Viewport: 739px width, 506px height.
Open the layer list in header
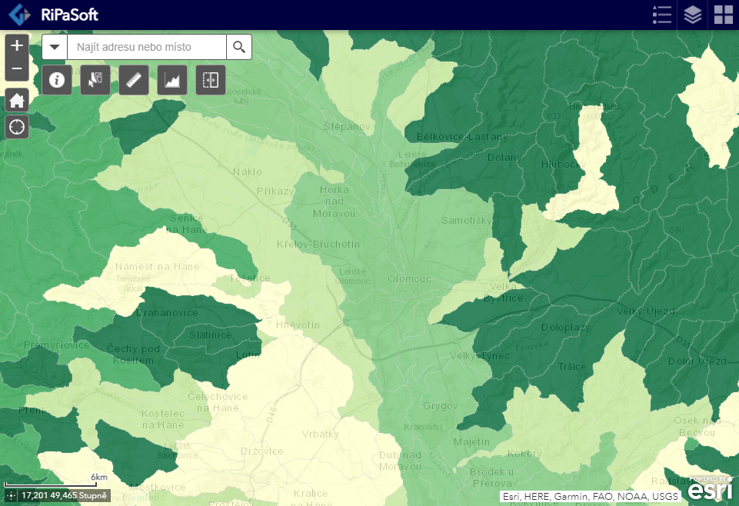[692, 15]
